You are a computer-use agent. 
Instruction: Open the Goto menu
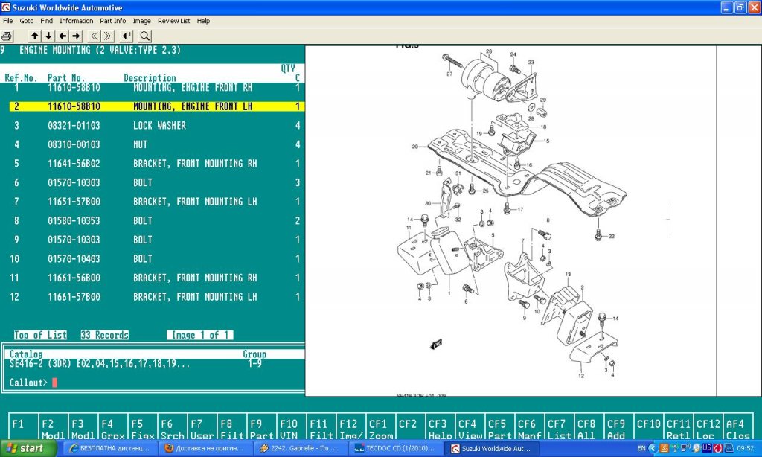point(27,21)
